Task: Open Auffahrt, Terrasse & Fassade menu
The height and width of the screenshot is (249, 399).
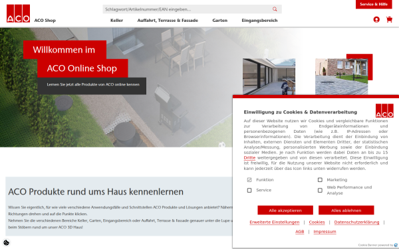Action: (x=168, y=21)
